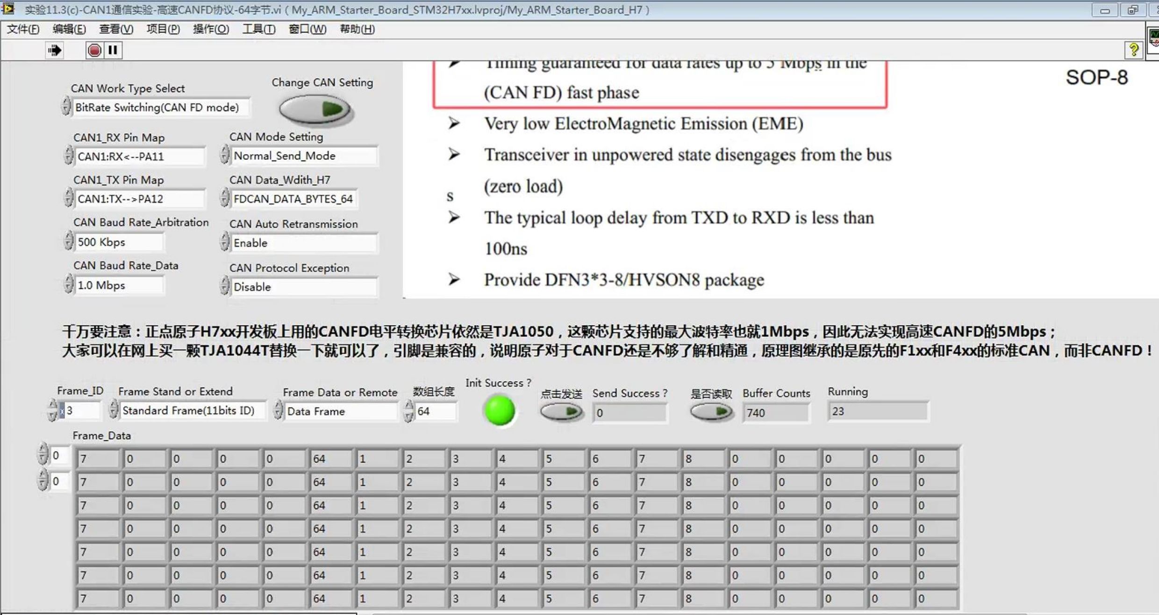Toggle the Change CAN Setting switch

click(x=315, y=109)
